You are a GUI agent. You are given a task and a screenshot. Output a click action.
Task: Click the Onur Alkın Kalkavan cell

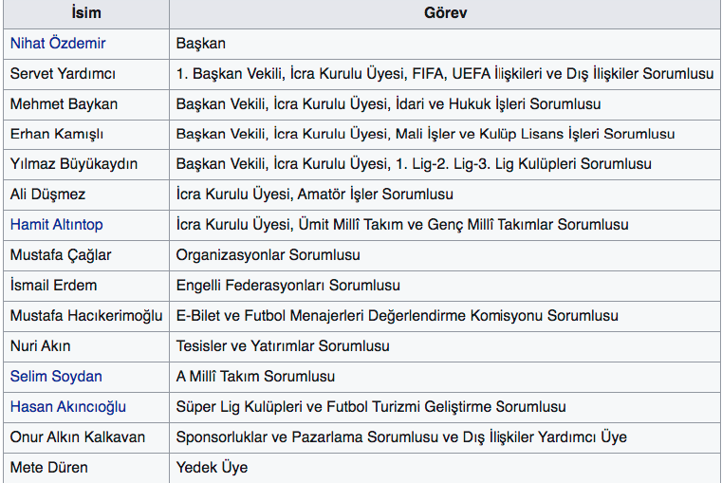tap(77, 437)
